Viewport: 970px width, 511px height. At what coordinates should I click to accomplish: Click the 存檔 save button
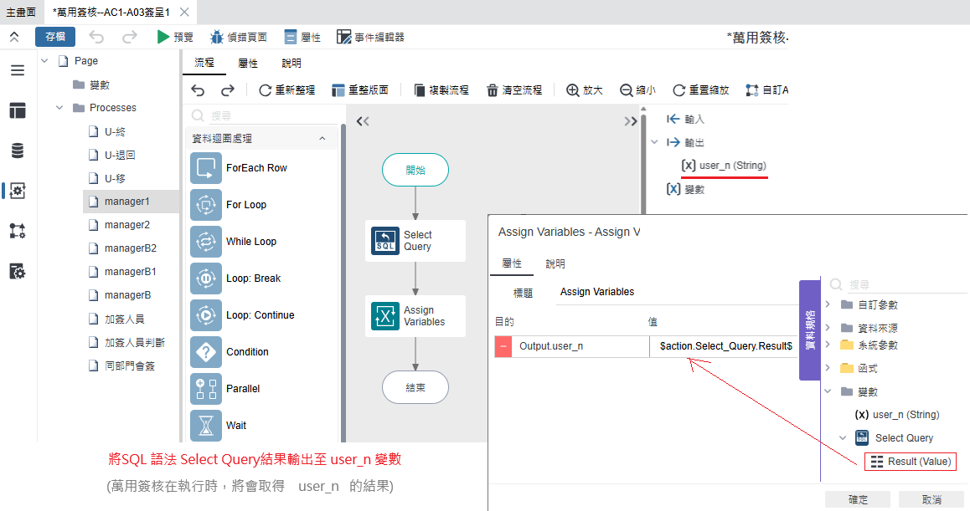click(55, 37)
